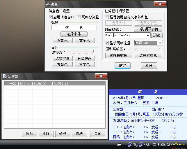The image size is (187, 149).
Task: Click 选择字体 button under 标题
Action: coord(74,34)
